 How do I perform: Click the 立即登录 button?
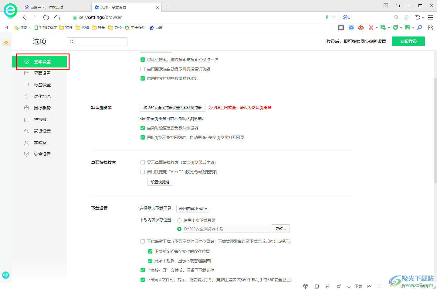[408, 41]
